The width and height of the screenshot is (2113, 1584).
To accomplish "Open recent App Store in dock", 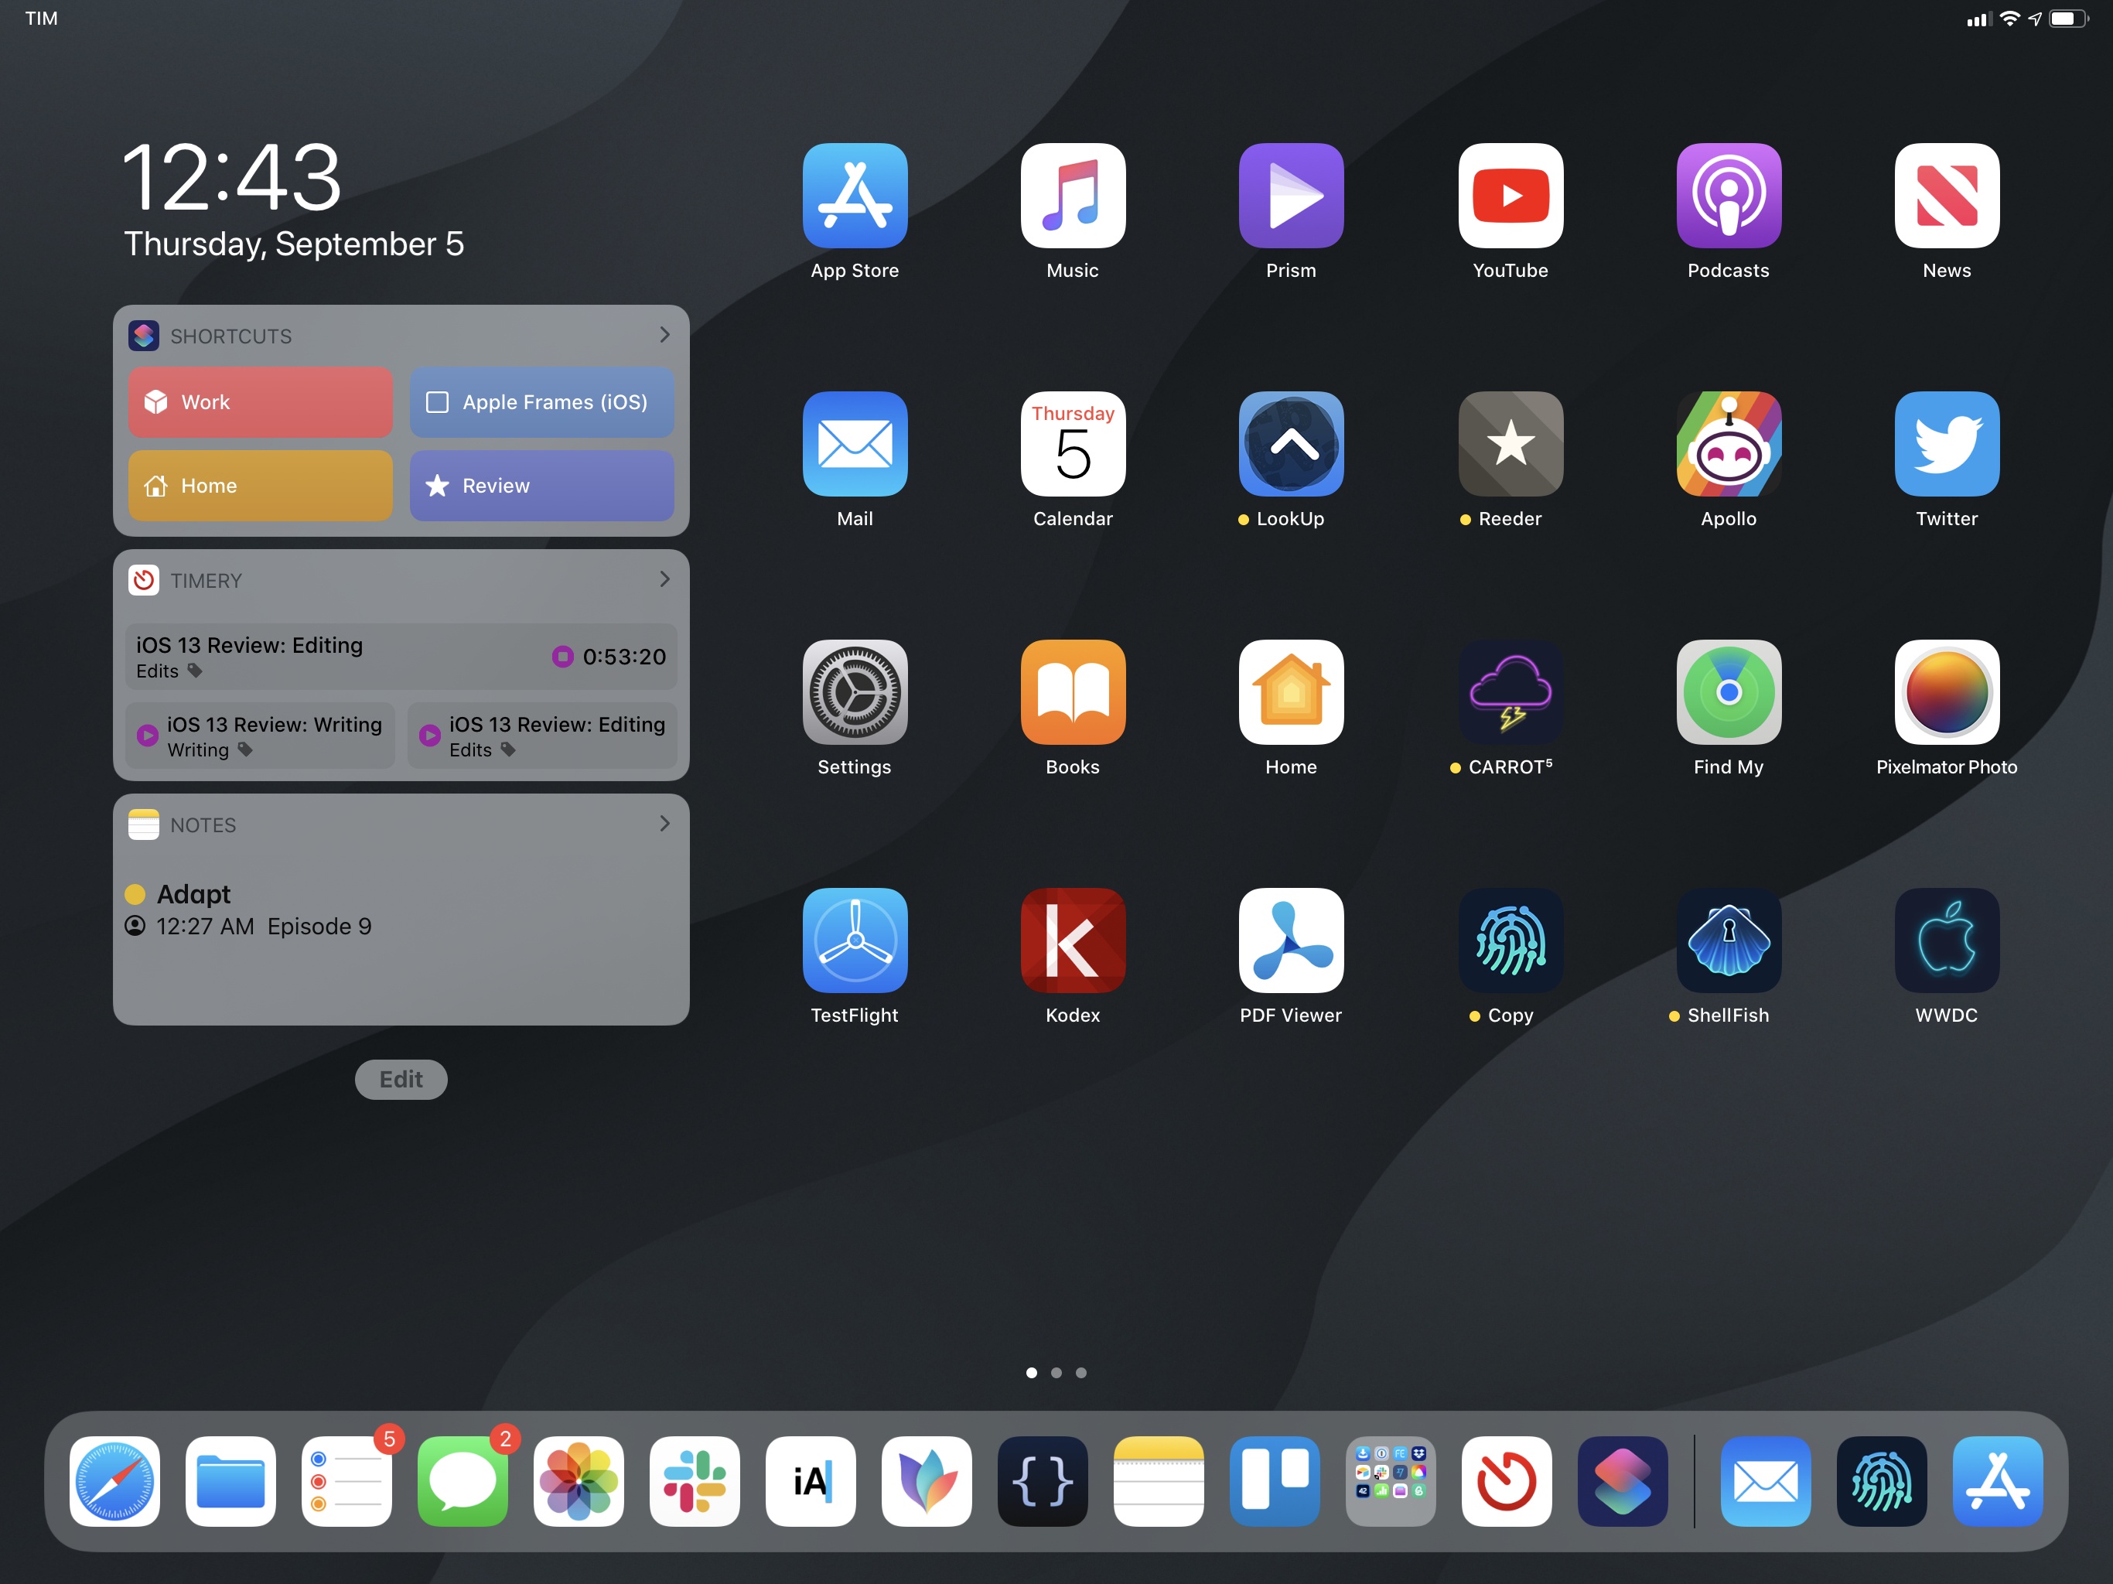I will click(1998, 1481).
